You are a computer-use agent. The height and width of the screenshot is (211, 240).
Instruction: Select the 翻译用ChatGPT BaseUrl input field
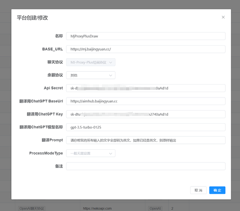tap(146, 101)
